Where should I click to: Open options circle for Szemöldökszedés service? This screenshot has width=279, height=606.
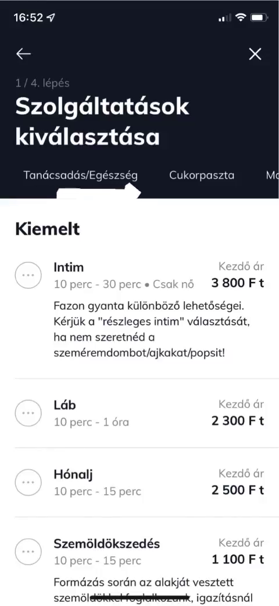point(28,551)
